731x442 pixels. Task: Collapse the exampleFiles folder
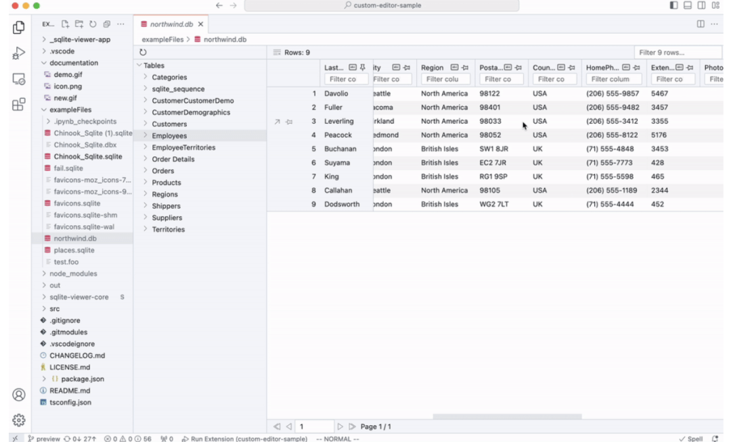click(x=70, y=109)
